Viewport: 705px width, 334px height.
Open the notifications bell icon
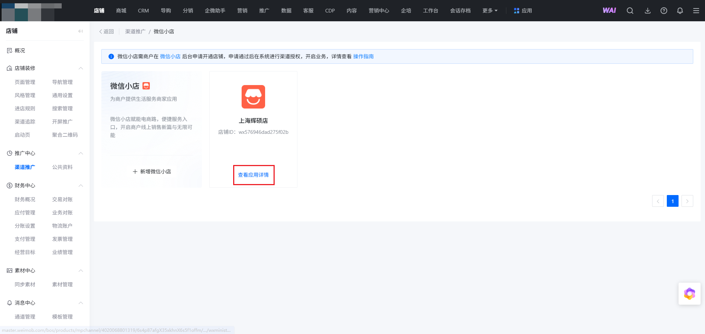(x=680, y=11)
